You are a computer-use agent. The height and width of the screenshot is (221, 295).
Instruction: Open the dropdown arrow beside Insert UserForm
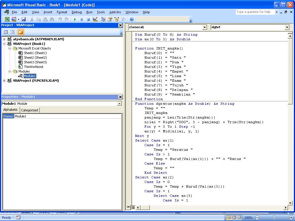tap(18, 19)
